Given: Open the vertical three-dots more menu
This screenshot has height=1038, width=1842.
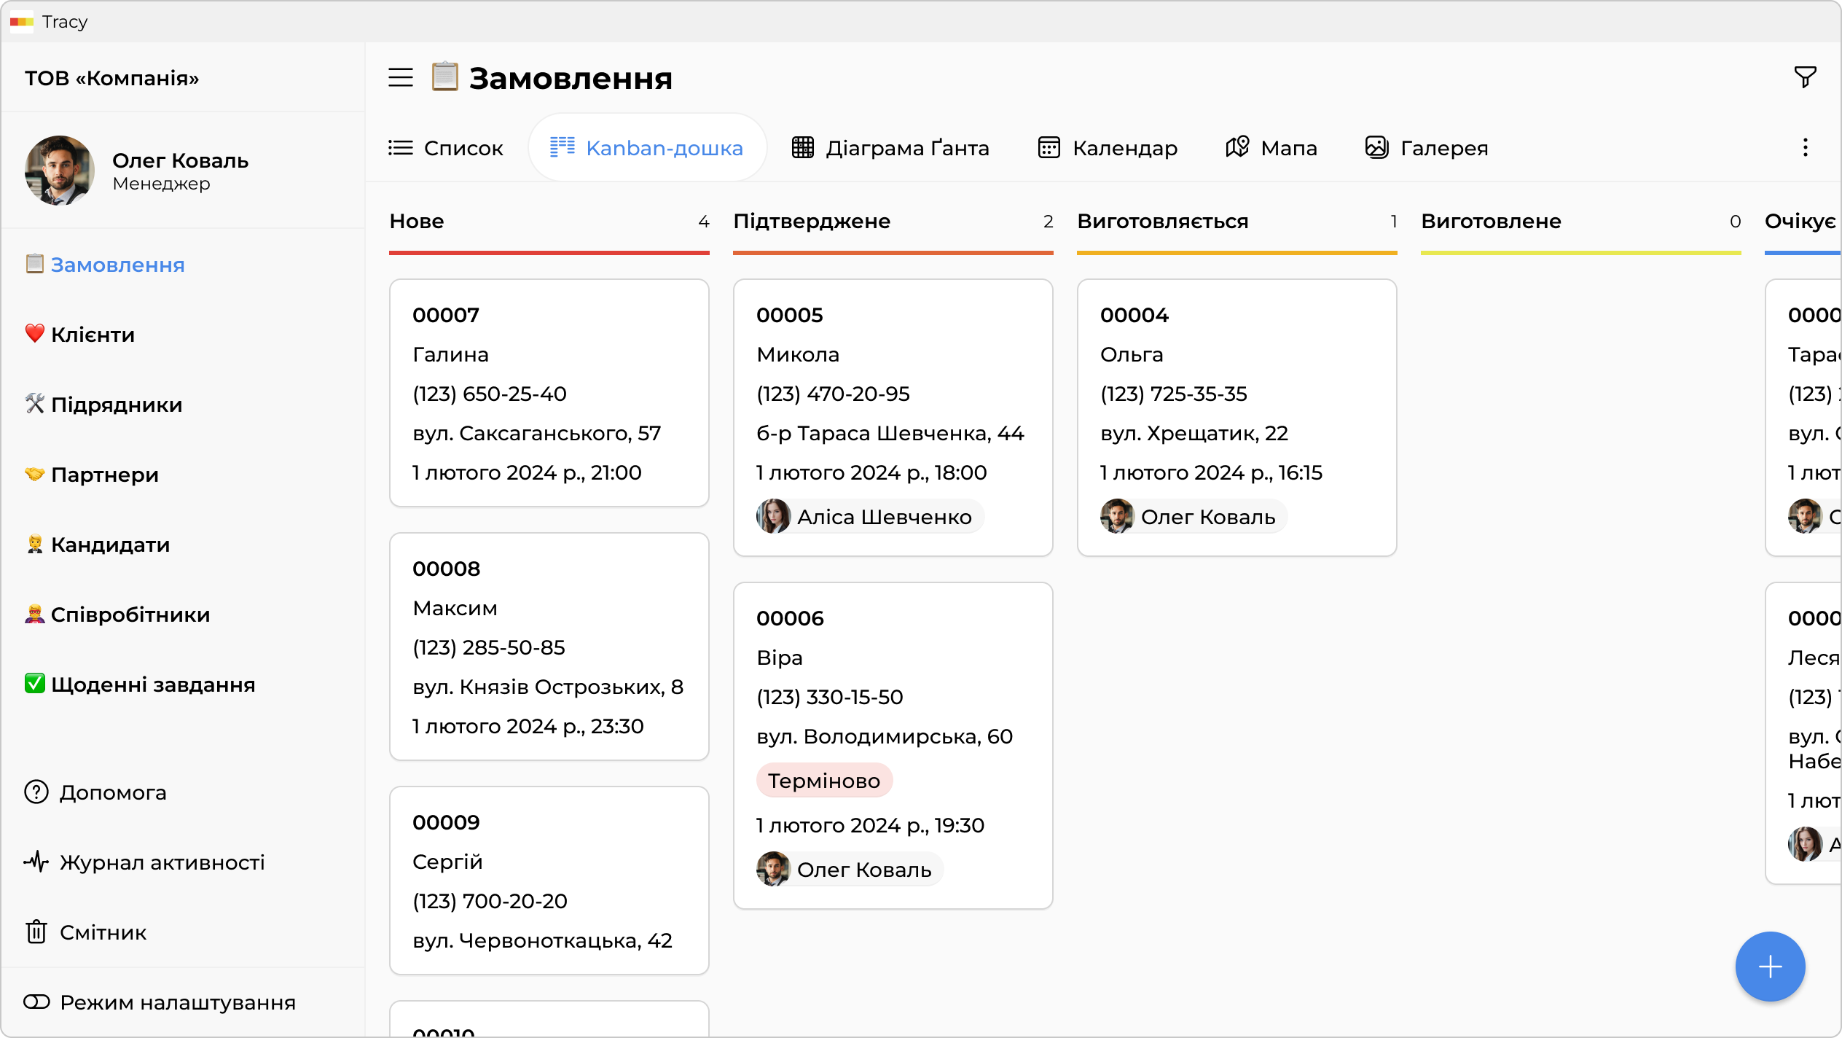Looking at the screenshot, I should click(1805, 148).
